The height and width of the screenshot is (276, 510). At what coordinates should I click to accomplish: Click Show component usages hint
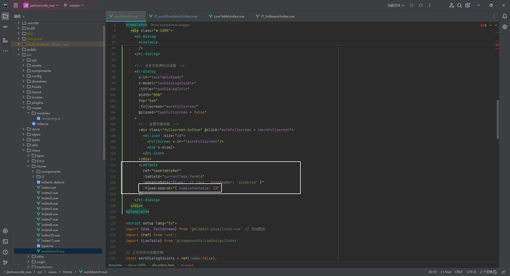click(170, 25)
